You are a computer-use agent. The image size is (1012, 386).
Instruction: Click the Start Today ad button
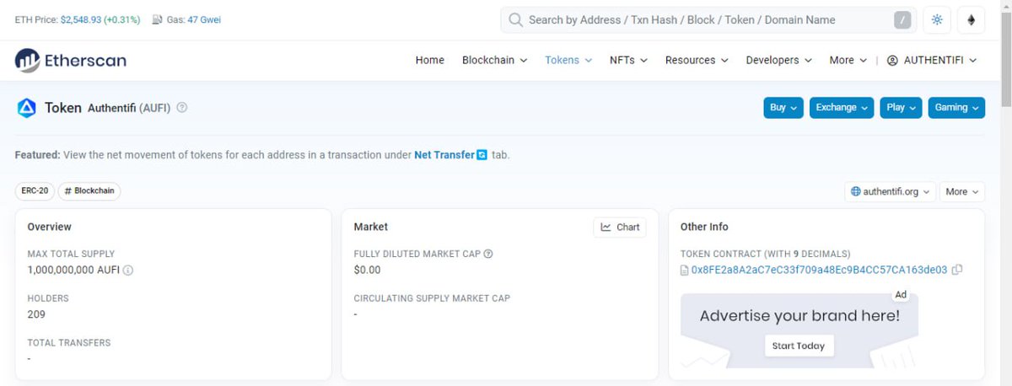pyautogui.click(x=799, y=346)
